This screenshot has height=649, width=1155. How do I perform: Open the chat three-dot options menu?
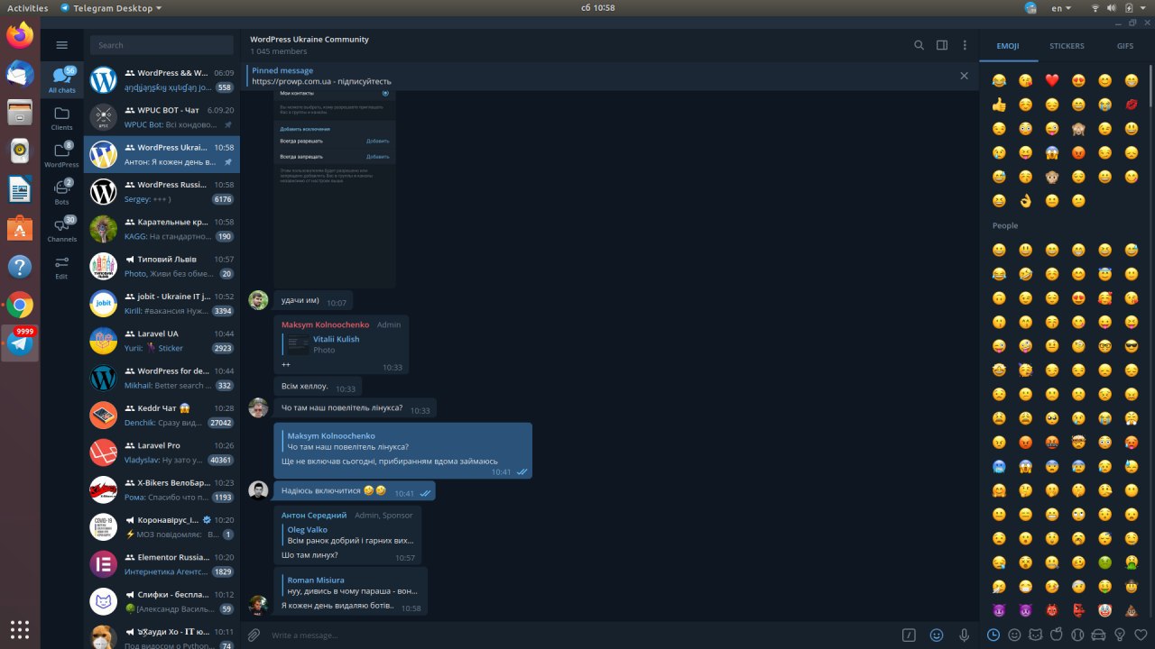(x=965, y=45)
